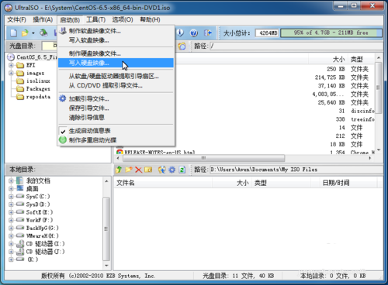
Task: Click the green up-folder icon in local panel
Action: [119, 170]
